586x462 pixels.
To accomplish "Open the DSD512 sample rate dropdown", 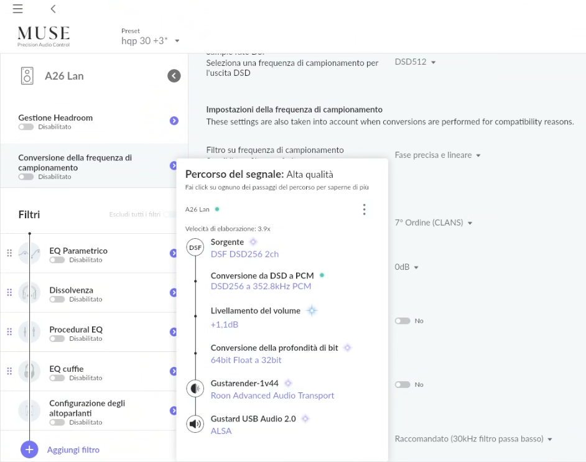I will tap(416, 62).
